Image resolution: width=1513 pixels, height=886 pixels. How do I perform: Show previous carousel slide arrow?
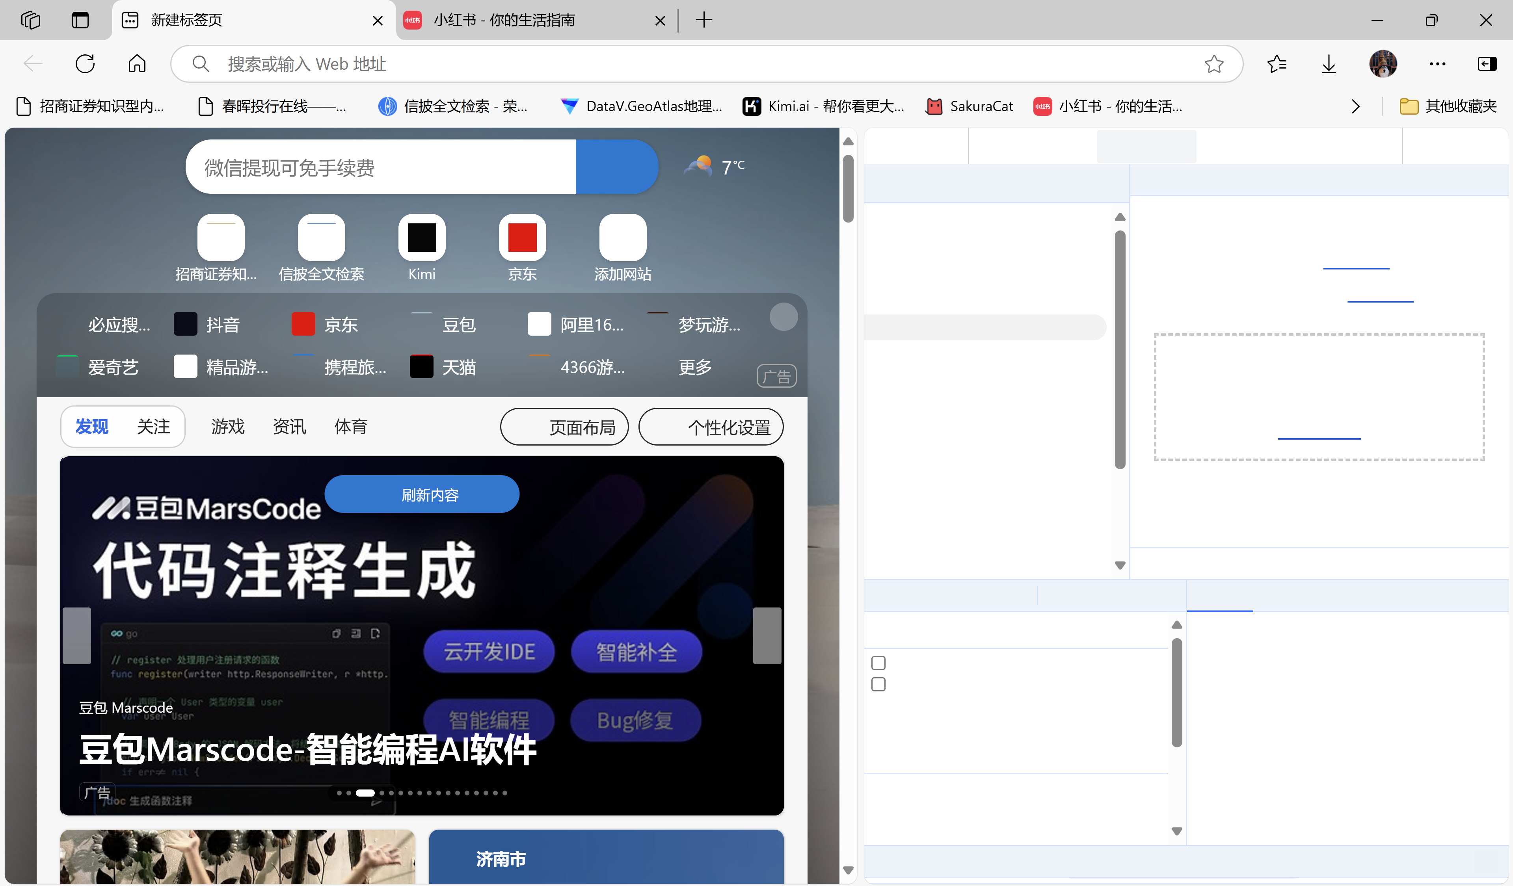(77, 636)
